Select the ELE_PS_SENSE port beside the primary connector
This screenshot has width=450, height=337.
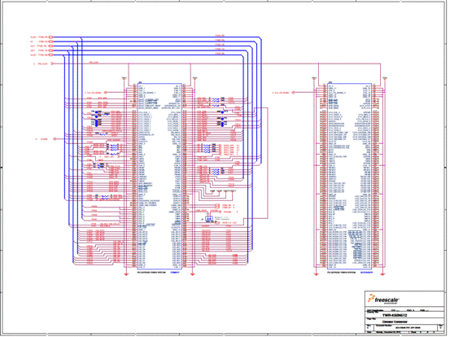(x=105, y=93)
